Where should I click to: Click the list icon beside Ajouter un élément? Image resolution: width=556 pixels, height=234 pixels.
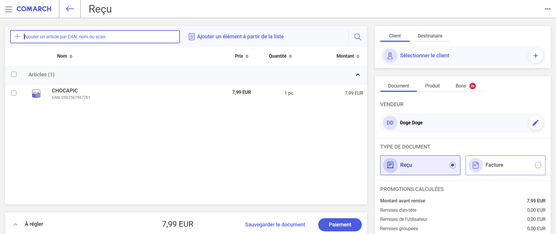tap(192, 37)
